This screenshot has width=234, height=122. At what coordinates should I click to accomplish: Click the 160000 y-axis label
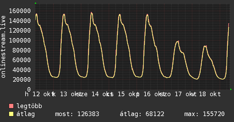coord(20,11)
